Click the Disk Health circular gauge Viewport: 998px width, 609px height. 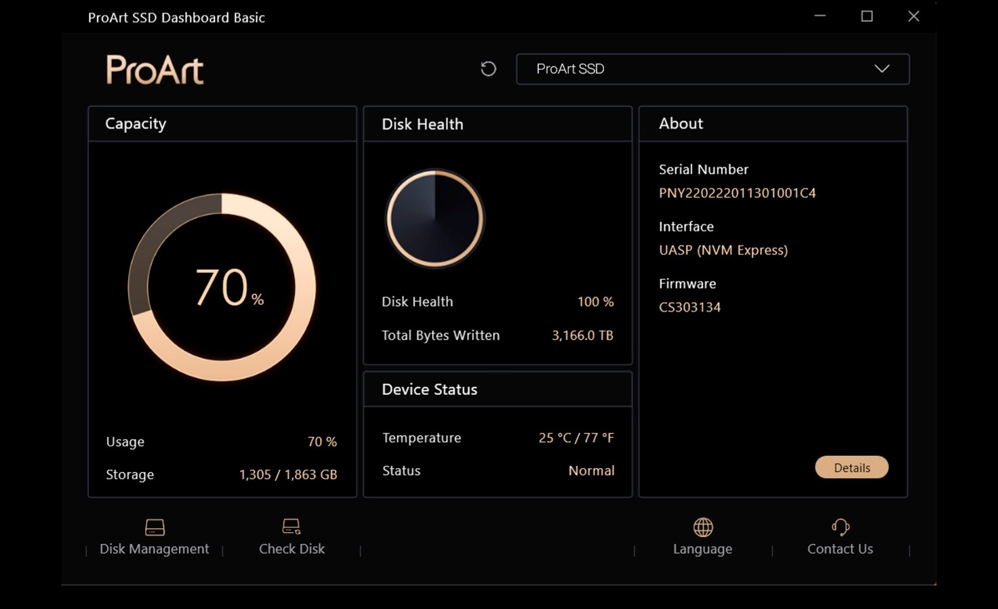[435, 218]
